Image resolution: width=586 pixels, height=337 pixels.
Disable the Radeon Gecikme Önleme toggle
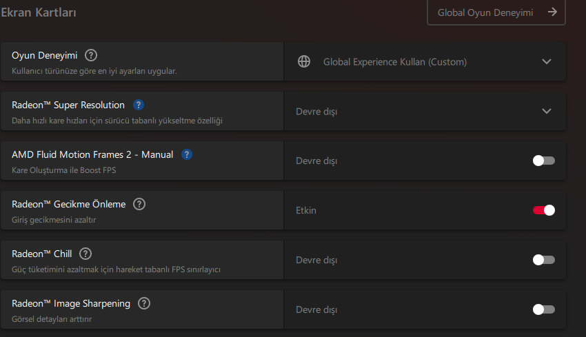tap(543, 210)
